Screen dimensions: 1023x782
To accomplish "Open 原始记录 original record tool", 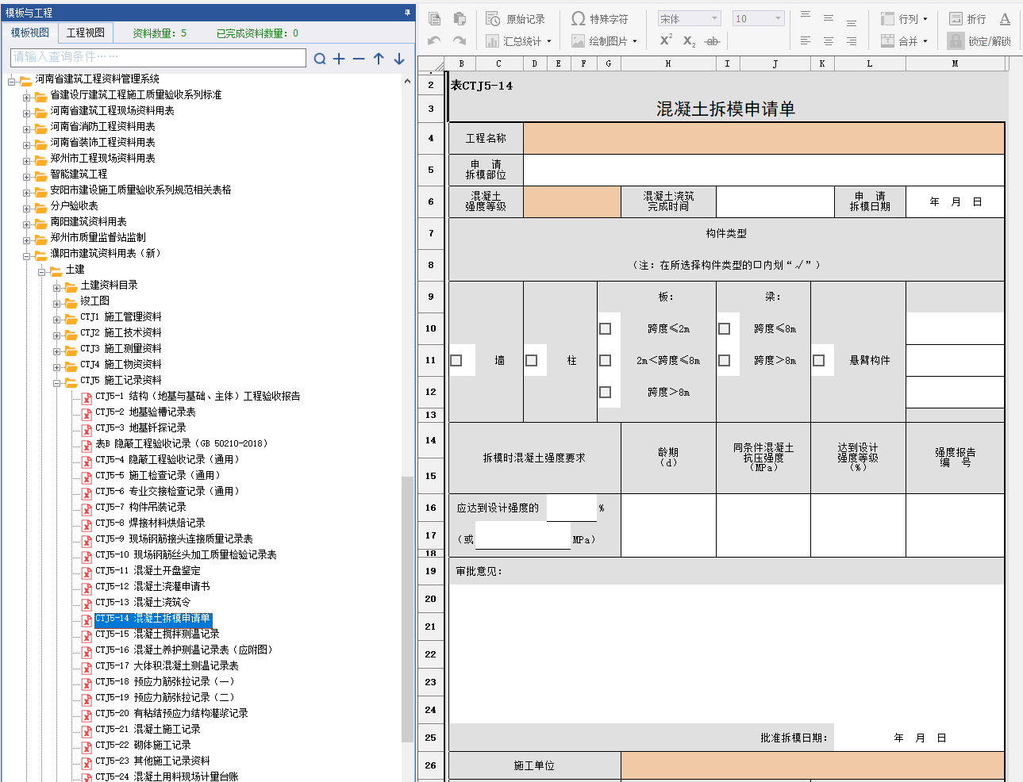I will pyautogui.click(x=516, y=19).
